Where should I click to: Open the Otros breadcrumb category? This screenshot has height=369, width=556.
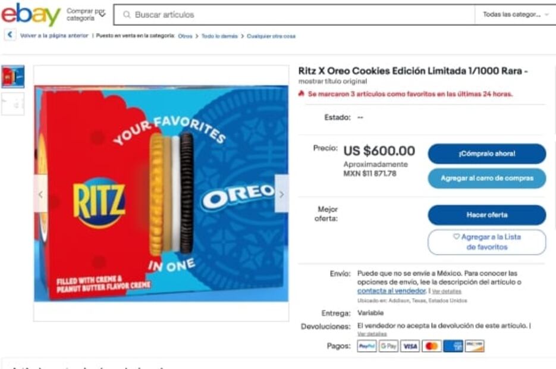(185, 36)
